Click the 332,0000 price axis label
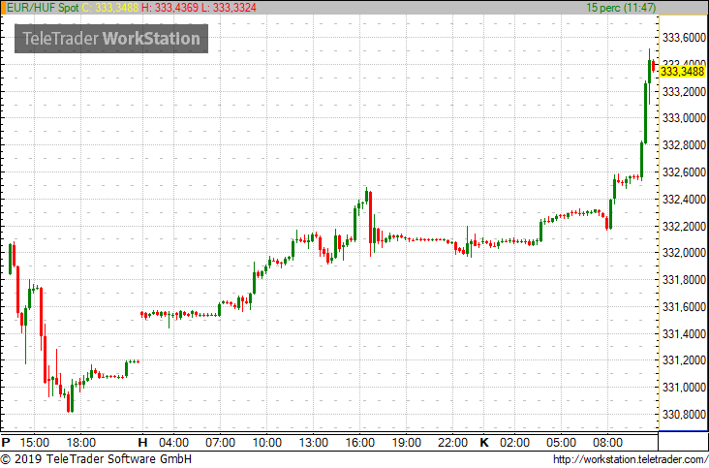Image resolution: width=709 pixels, height=468 pixels. point(684,253)
